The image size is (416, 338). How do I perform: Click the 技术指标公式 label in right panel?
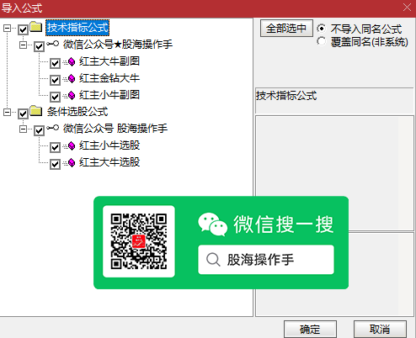286,96
